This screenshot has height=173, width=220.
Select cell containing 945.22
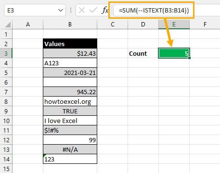click(70, 92)
